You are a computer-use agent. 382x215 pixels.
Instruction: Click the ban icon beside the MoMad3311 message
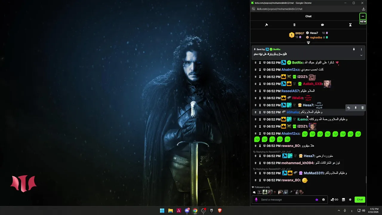point(264,173)
